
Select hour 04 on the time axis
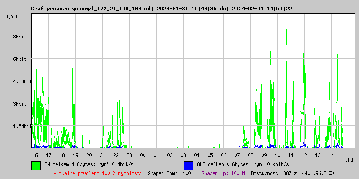click(x=197, y=155)
